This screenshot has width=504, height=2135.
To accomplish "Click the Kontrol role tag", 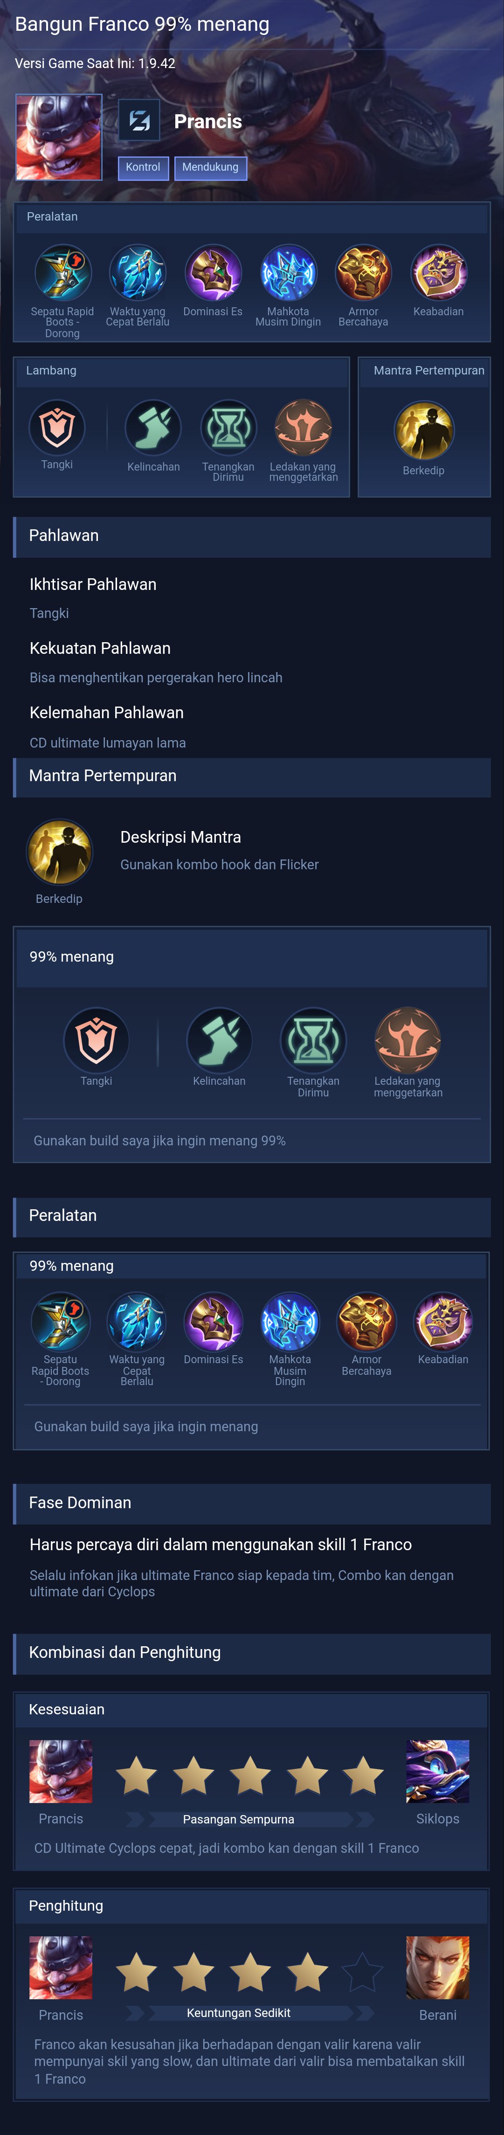I will [x=143, y=167].
